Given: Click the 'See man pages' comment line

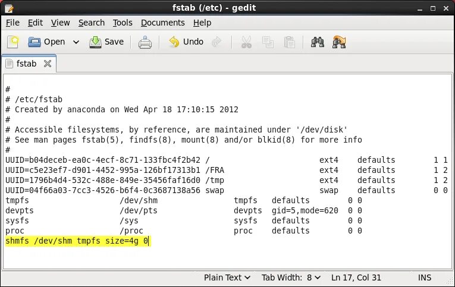Looking at the screenshot, I should point(184,140).
